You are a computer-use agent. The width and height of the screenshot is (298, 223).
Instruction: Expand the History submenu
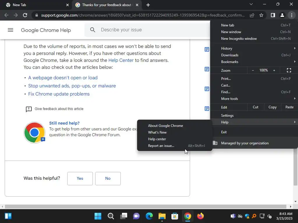254,48
